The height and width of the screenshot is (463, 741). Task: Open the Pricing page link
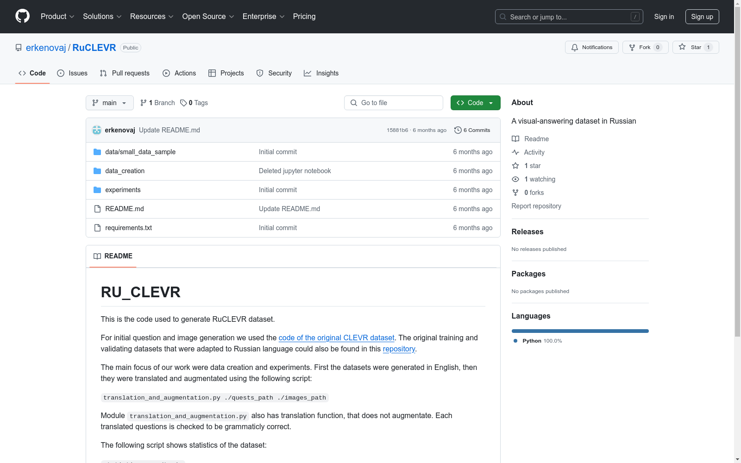[x=304, y=16]
